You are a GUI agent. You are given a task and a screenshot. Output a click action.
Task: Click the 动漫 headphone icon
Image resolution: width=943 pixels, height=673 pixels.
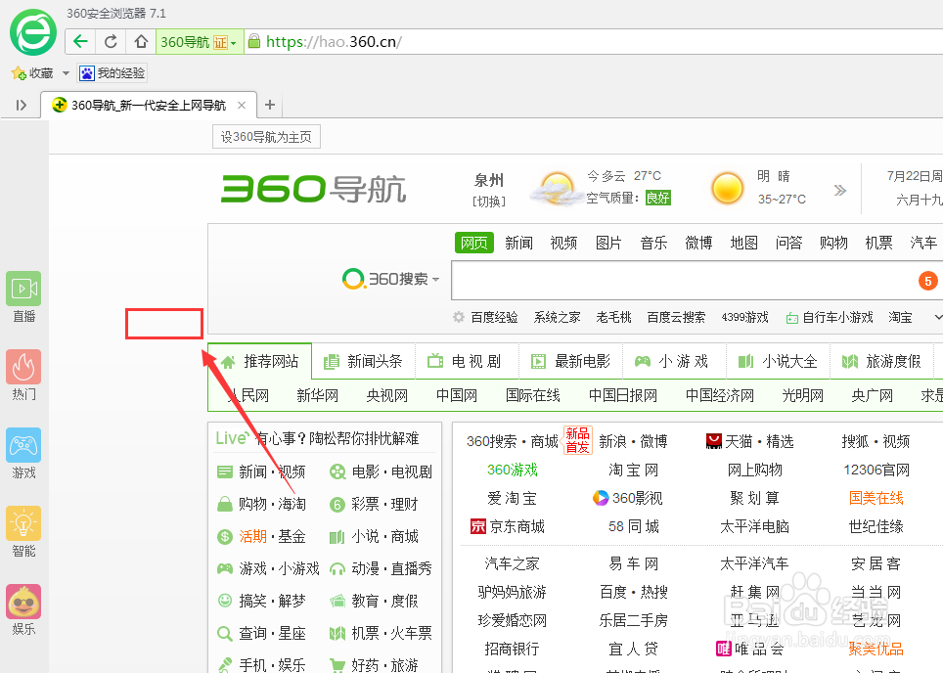[337, 569]
